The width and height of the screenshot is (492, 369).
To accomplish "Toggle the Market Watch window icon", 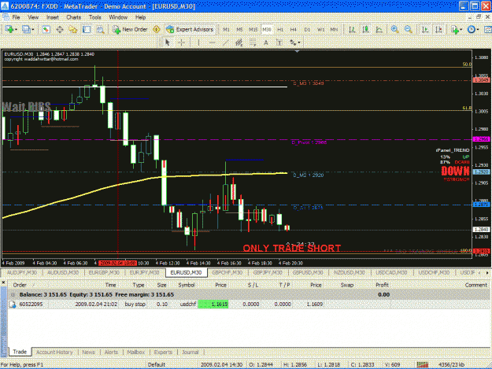I will pyautogui.click(x=46, y=29).
